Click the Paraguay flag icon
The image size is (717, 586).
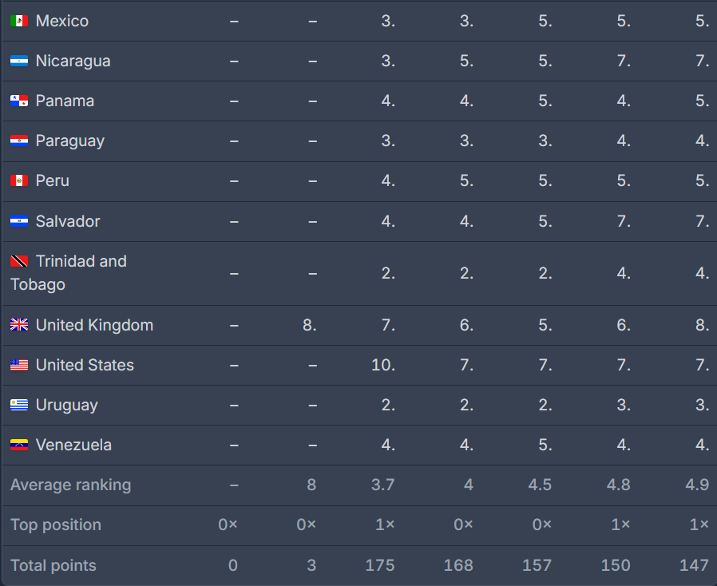click(19, 141)
